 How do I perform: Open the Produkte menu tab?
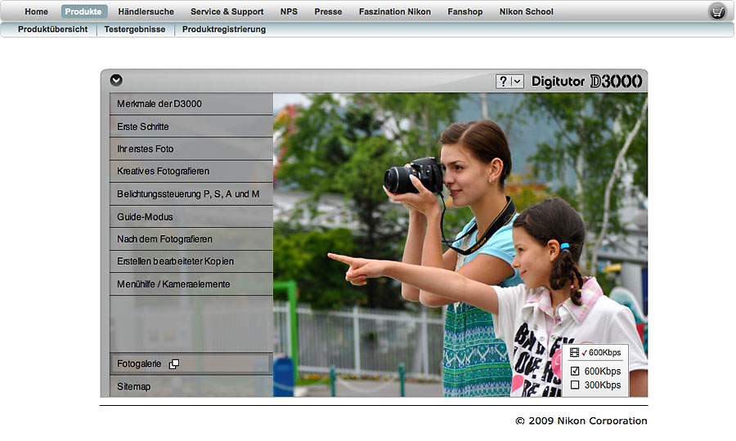(83, 11)
